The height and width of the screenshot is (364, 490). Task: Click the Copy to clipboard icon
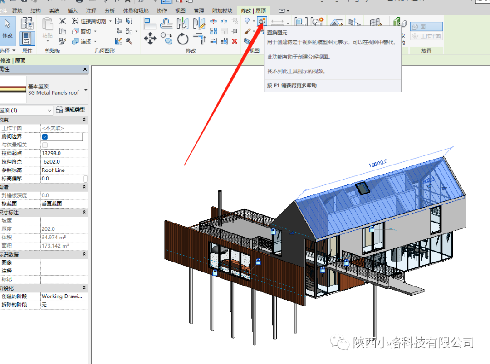tap(63, 31)
